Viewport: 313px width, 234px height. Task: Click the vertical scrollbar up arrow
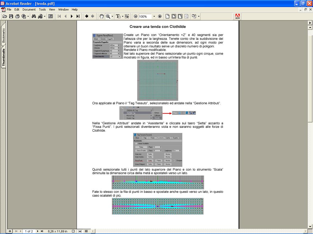310,27
